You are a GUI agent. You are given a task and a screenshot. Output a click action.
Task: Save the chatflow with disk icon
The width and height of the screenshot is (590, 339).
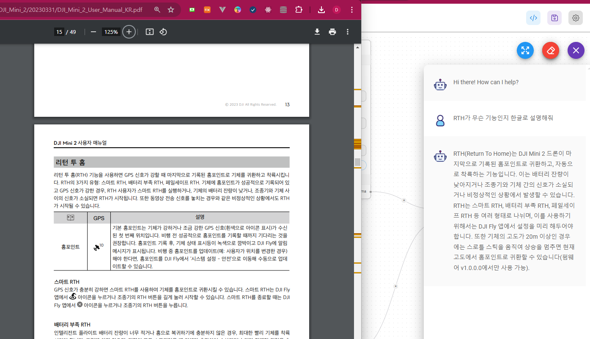554,18
